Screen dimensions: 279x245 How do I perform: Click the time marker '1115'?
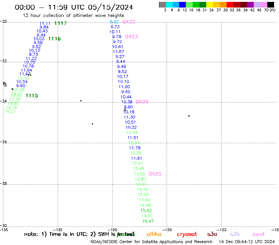(32, 96)
